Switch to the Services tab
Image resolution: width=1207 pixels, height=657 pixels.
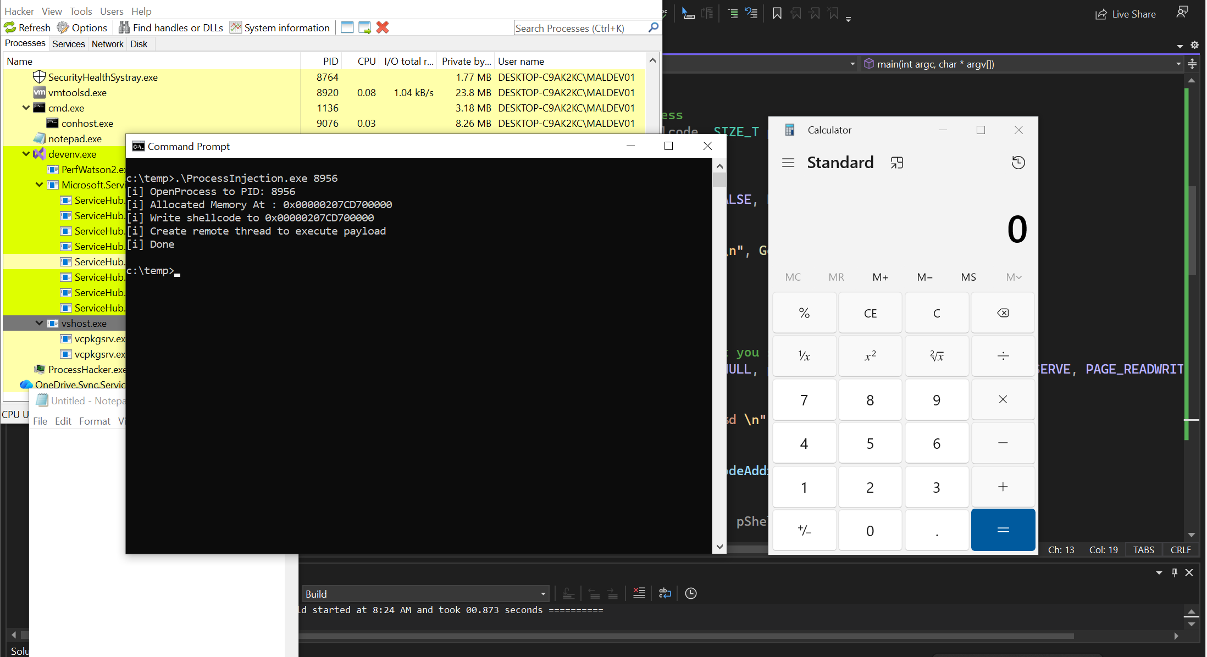(68, 44)
